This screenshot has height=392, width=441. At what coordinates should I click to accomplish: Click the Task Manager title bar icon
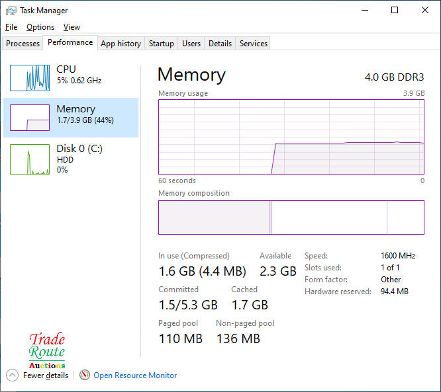[11, 11]
